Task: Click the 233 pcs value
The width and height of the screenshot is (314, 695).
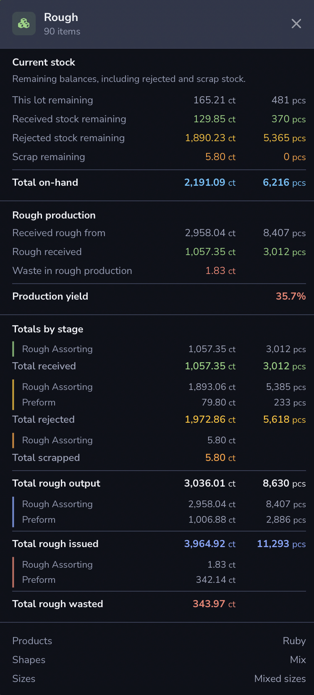Action: coord(290,403)
